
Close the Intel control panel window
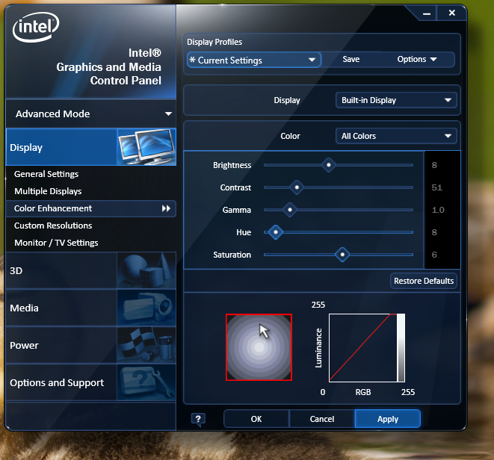[x=452, y=13]
